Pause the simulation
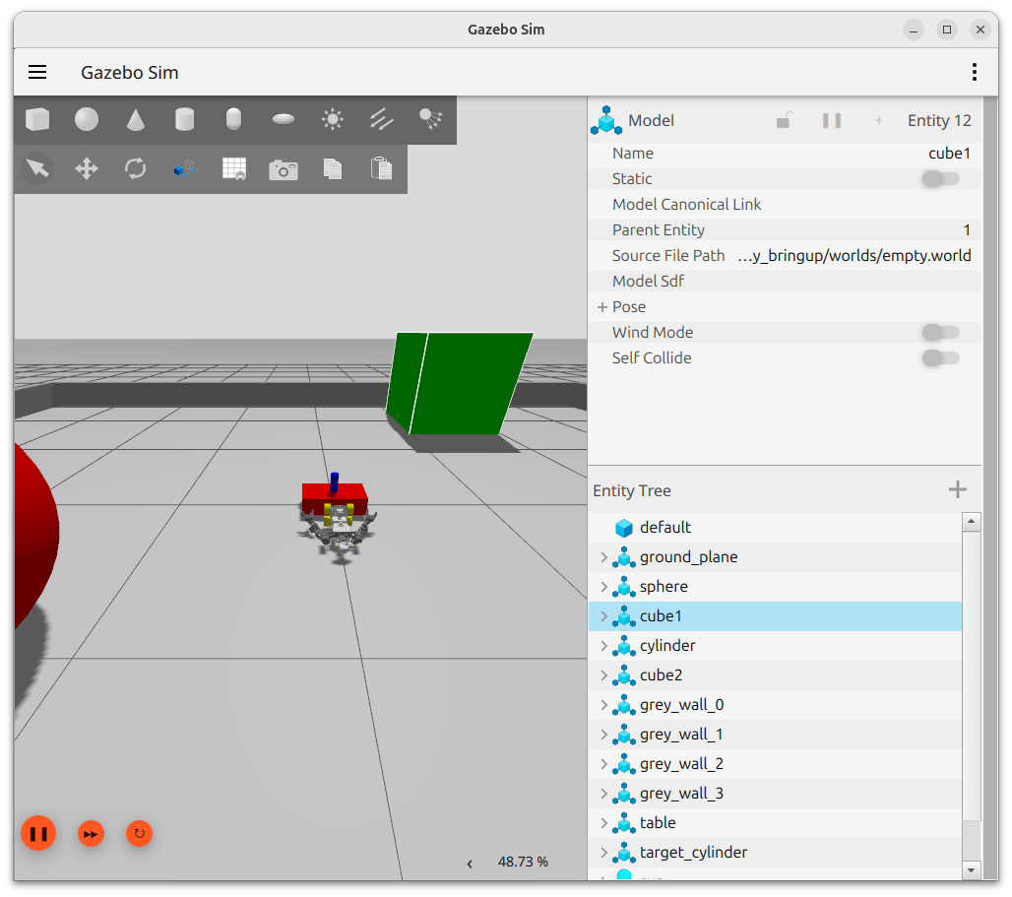1012x897 pixels. [x=38, y=834]
